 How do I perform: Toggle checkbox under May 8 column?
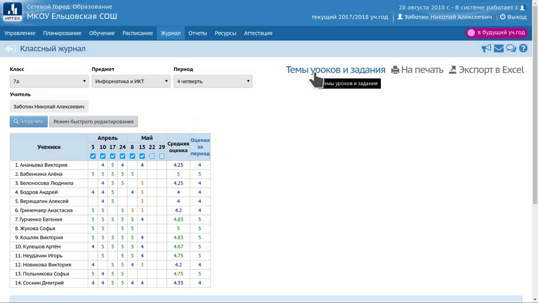(132, 156)
